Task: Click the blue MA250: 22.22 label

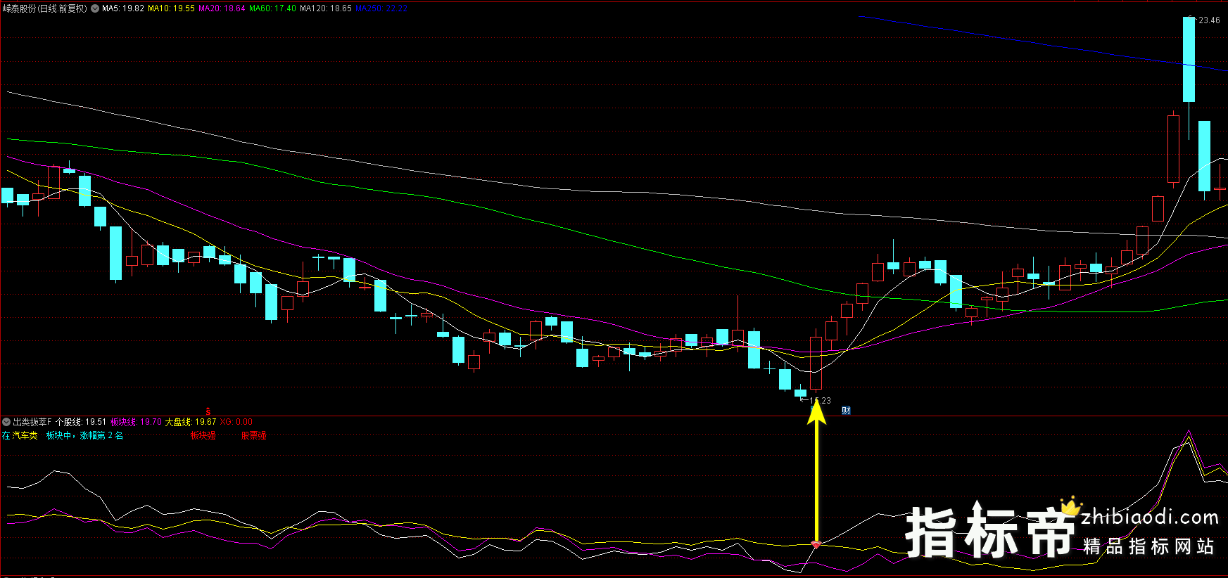Action: click(x=381, y=8)
